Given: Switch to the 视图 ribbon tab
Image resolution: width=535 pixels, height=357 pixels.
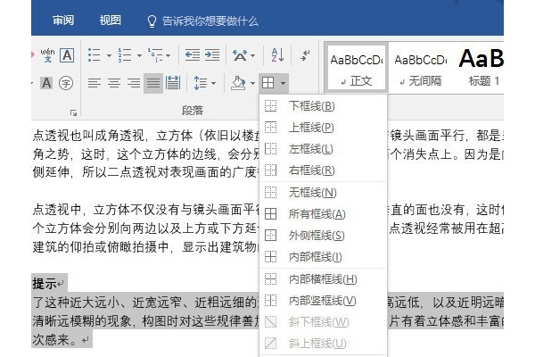Looking at the screenshot, I should [111, 21].
